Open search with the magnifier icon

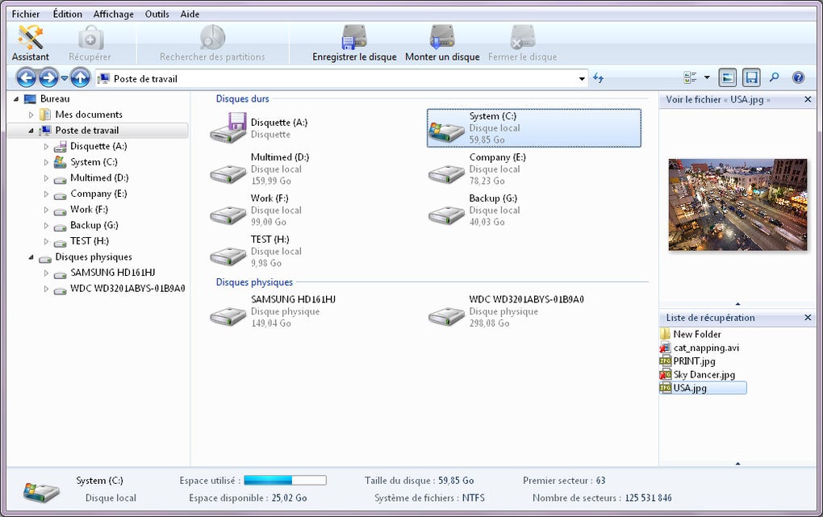pos(775,77)
